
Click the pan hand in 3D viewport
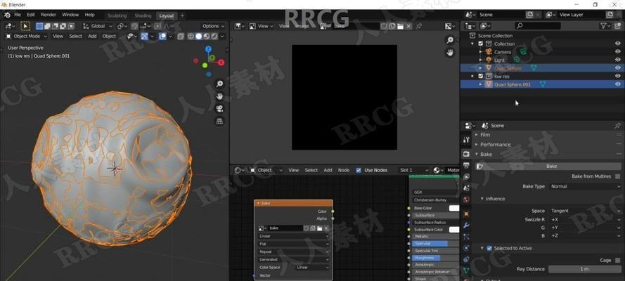(219, 96)
